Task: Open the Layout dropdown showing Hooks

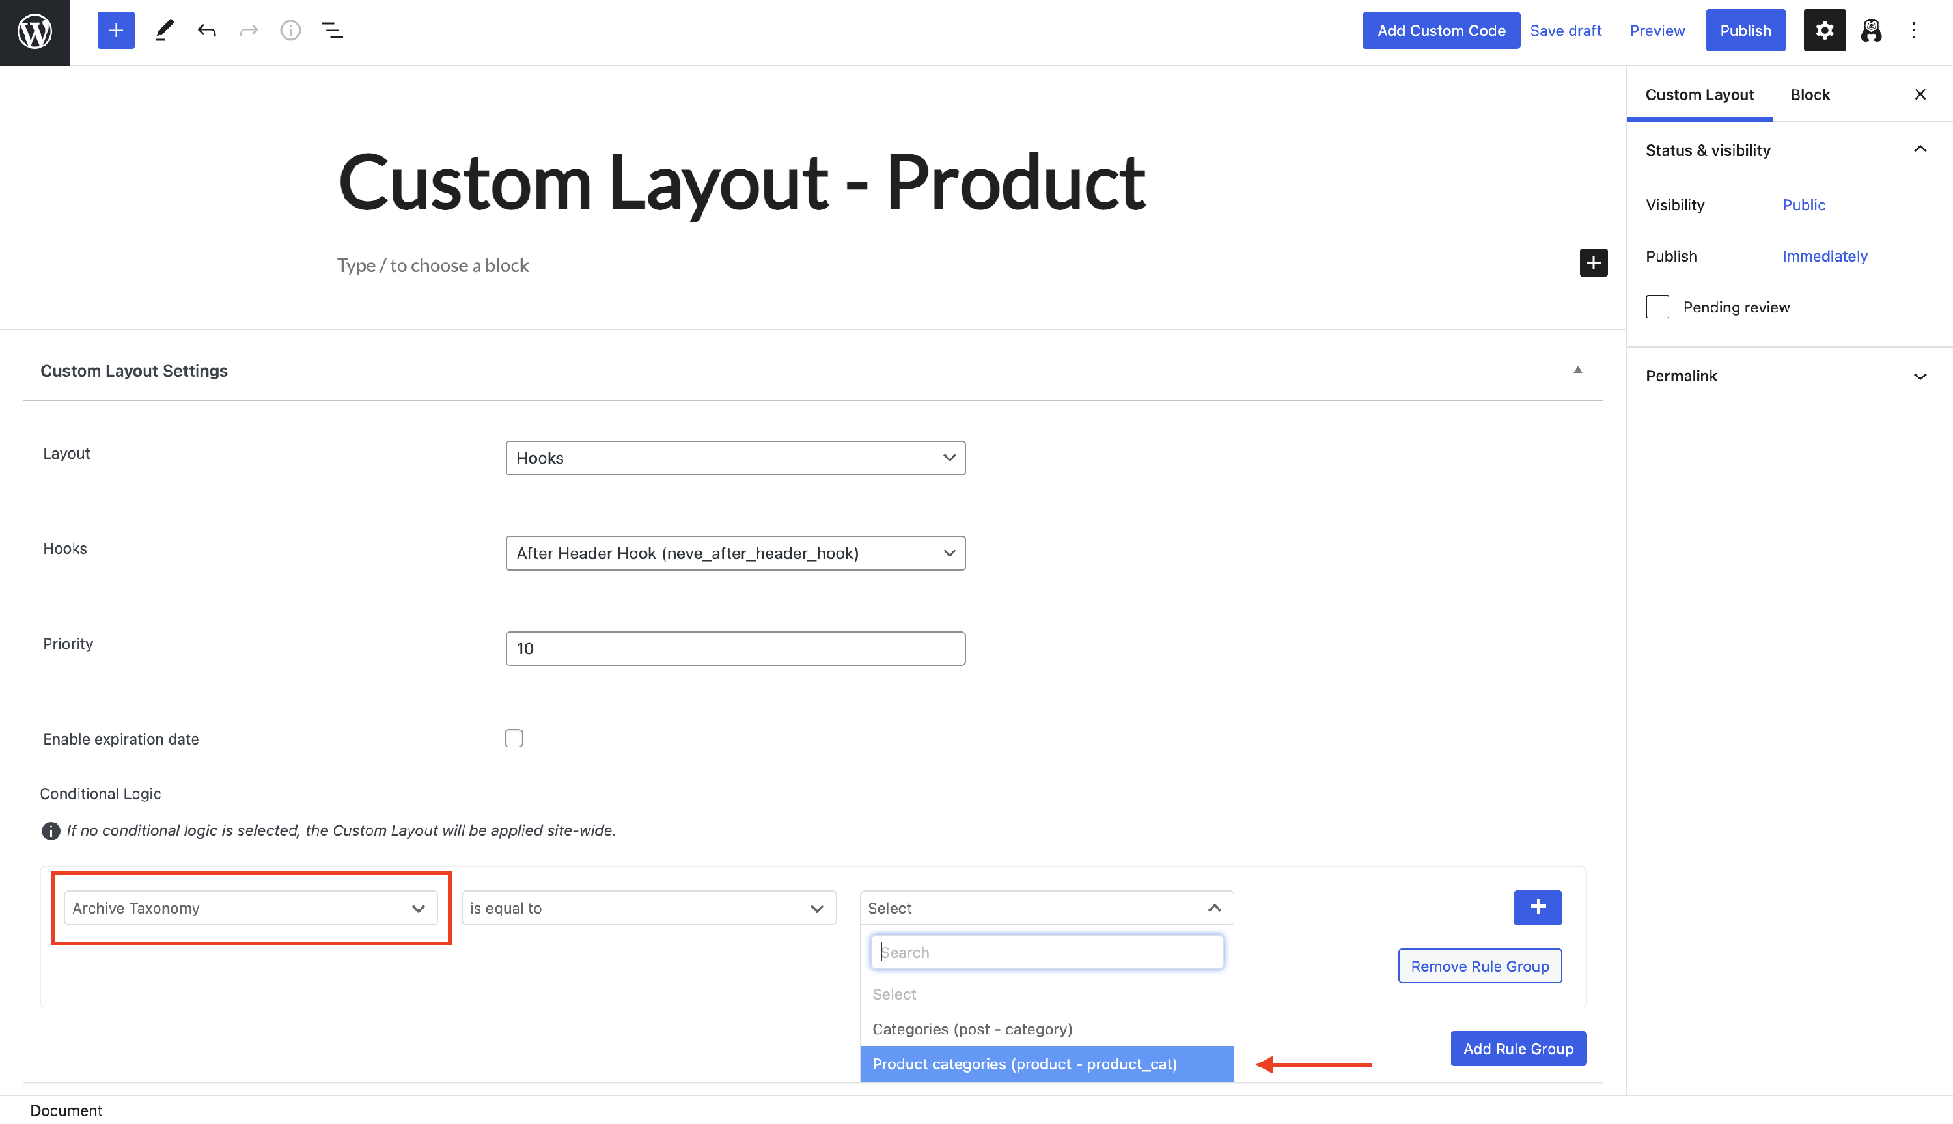Action: pyautogui.click(x=734, y=458)
